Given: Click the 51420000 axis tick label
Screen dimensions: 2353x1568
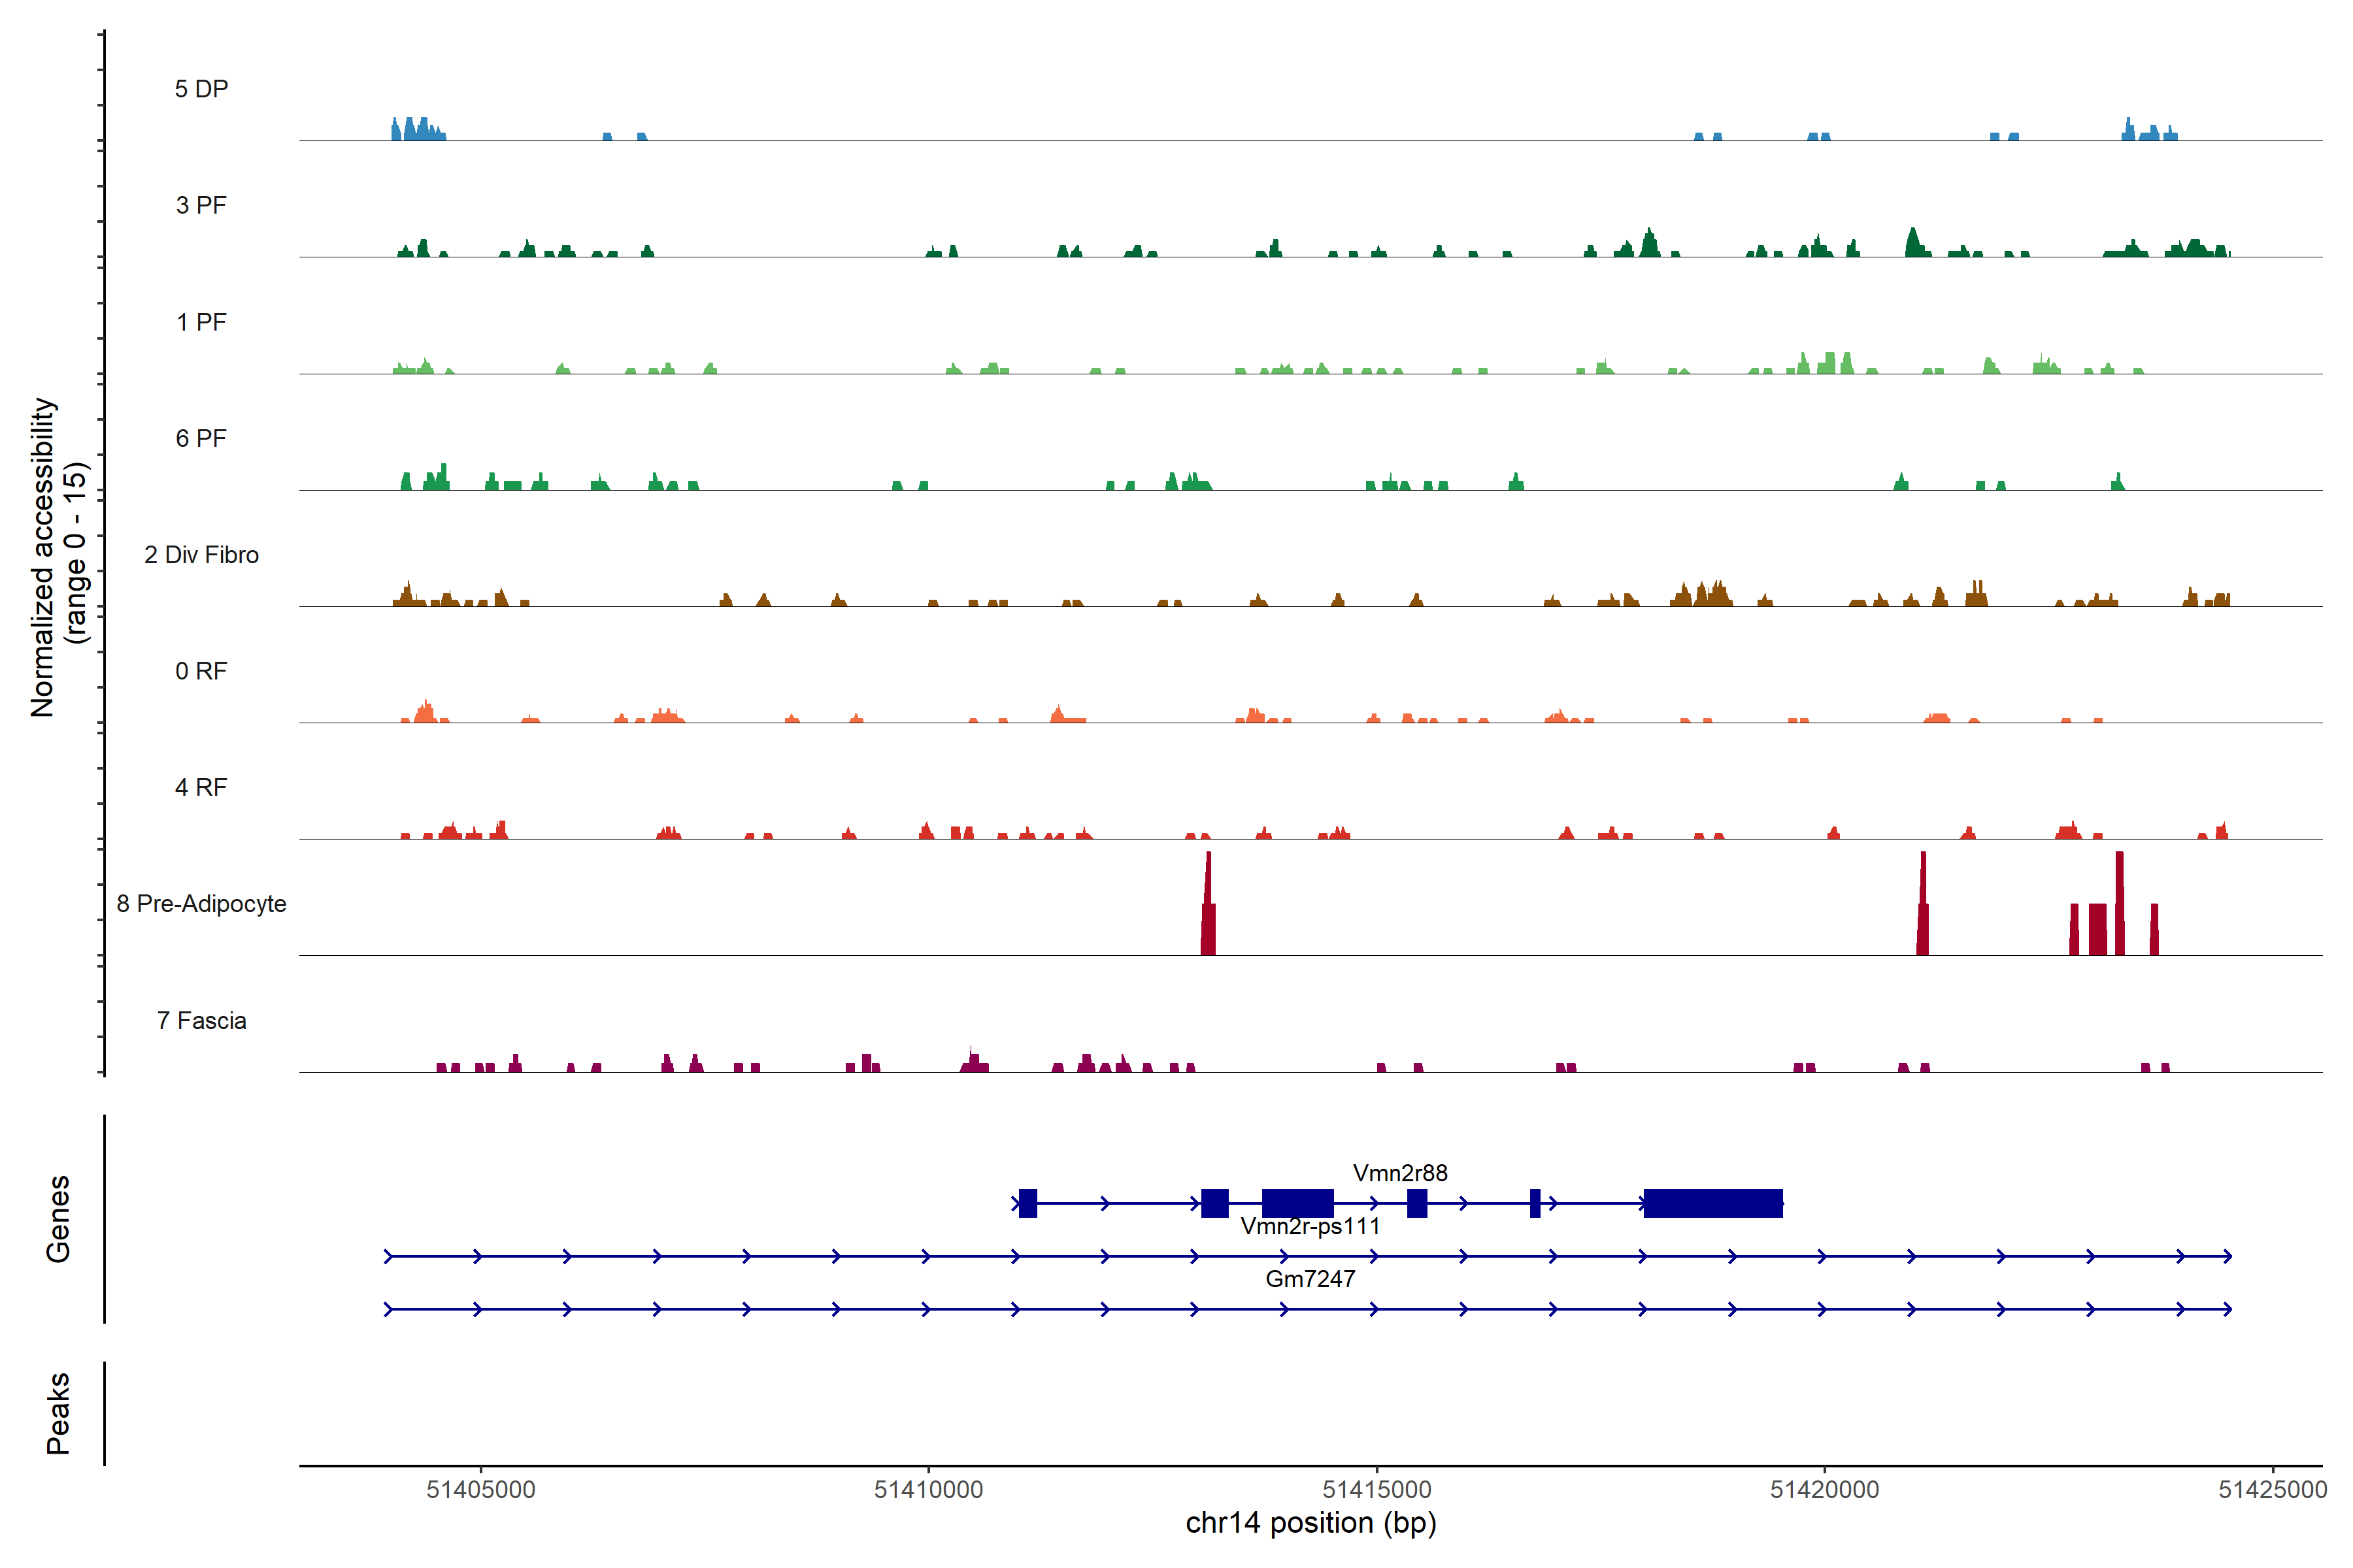Looking at the screenshot, I should tap(1824, 1489).
